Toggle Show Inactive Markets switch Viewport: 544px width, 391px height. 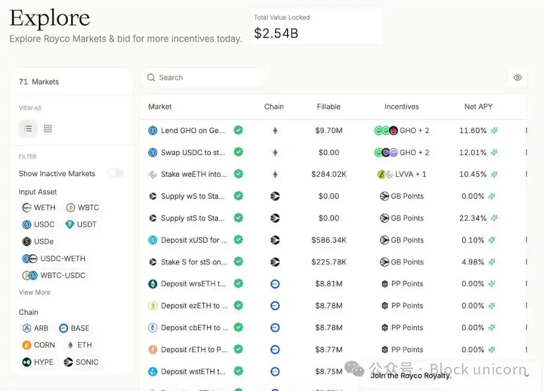115,173
